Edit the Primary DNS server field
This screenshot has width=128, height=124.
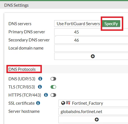[x=91, y=32]
